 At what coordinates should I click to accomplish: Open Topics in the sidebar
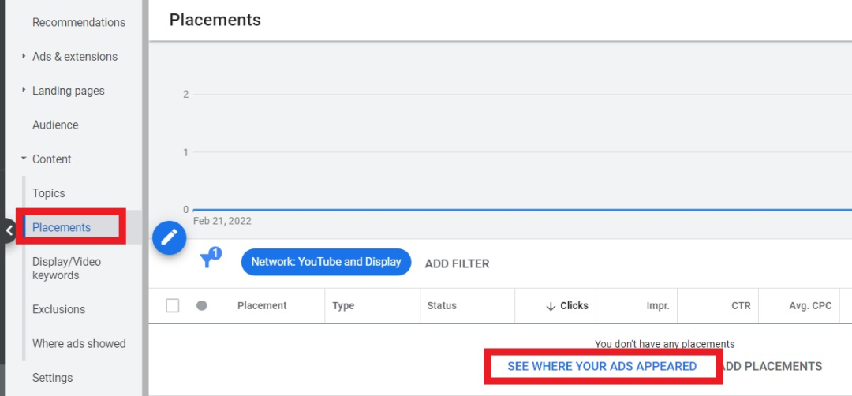48,193
